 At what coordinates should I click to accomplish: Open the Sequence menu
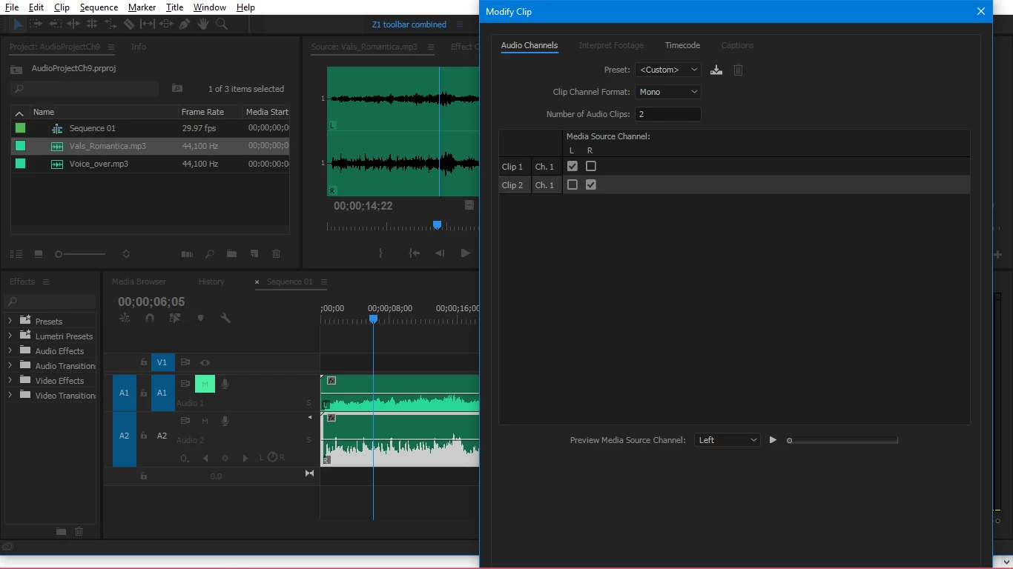pos(99,7)
